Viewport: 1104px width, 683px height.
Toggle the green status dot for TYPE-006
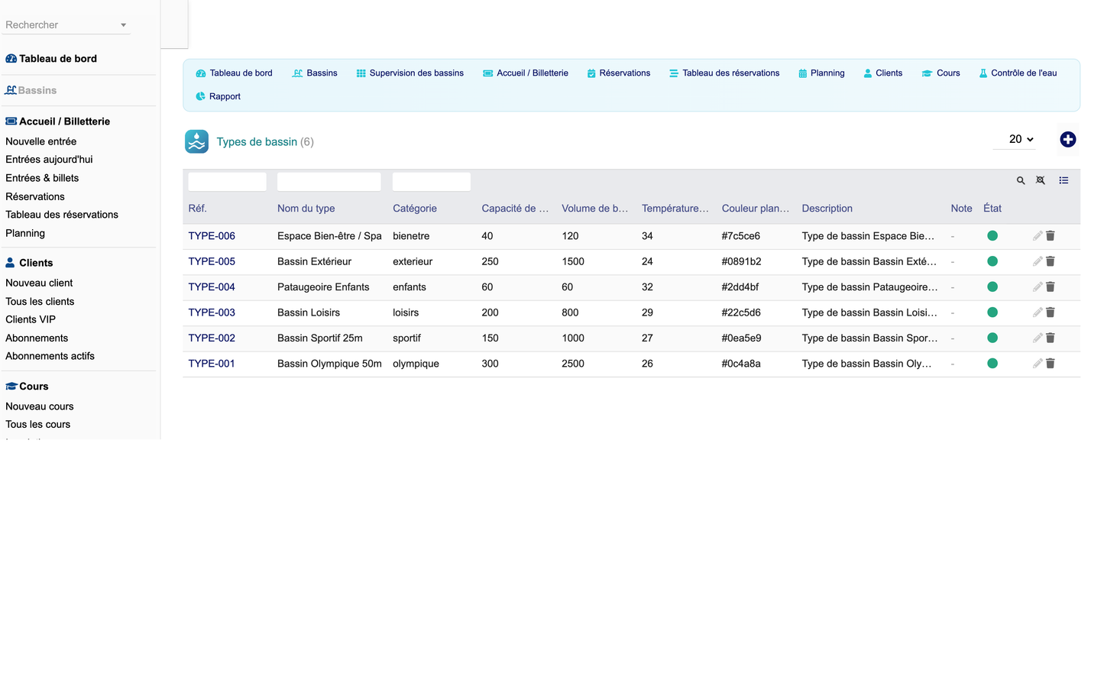tap(992, 236)
